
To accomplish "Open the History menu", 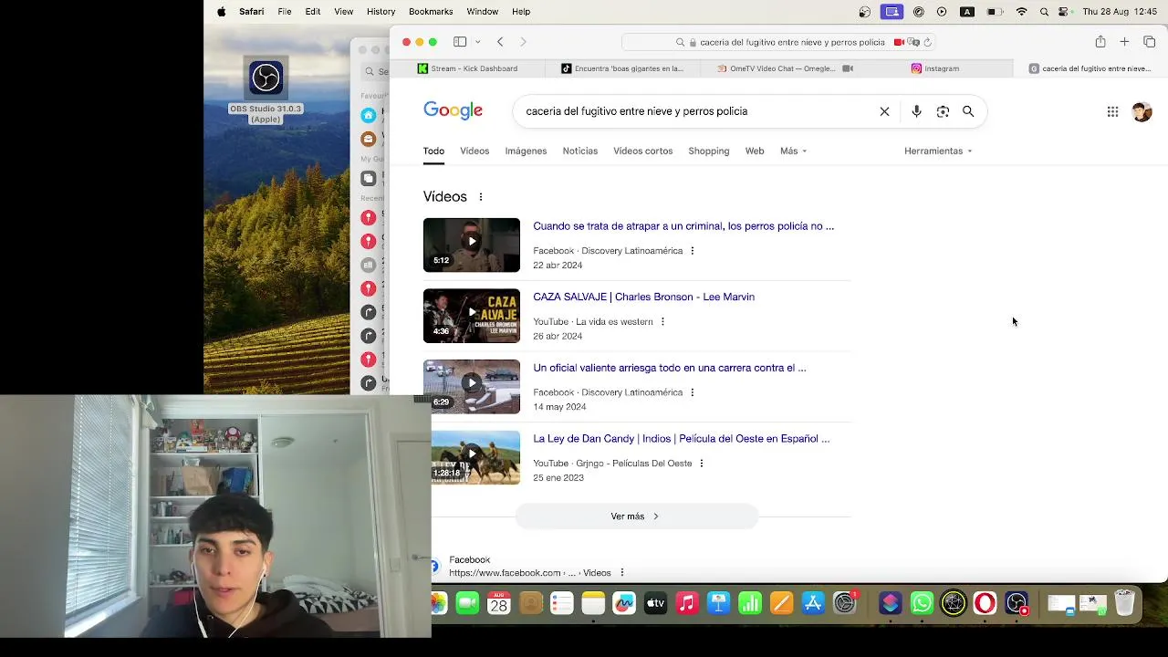I will (x=381, y=12).
